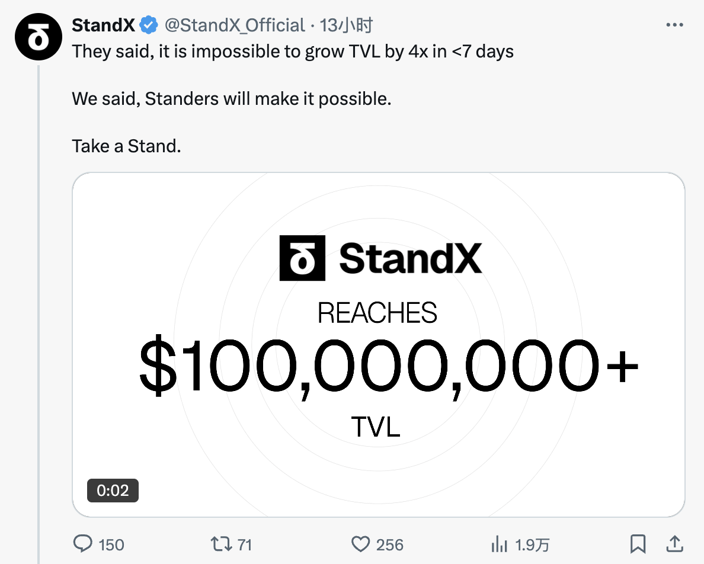Like the tweet with heart icon
This screenshot has height=564, width=704.
click(x=360, y=544)
